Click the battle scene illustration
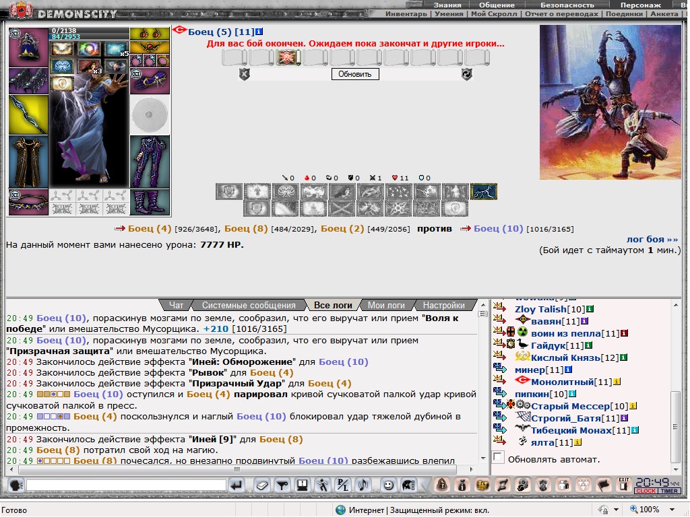The image size is (690, 517). click(610, 102)
